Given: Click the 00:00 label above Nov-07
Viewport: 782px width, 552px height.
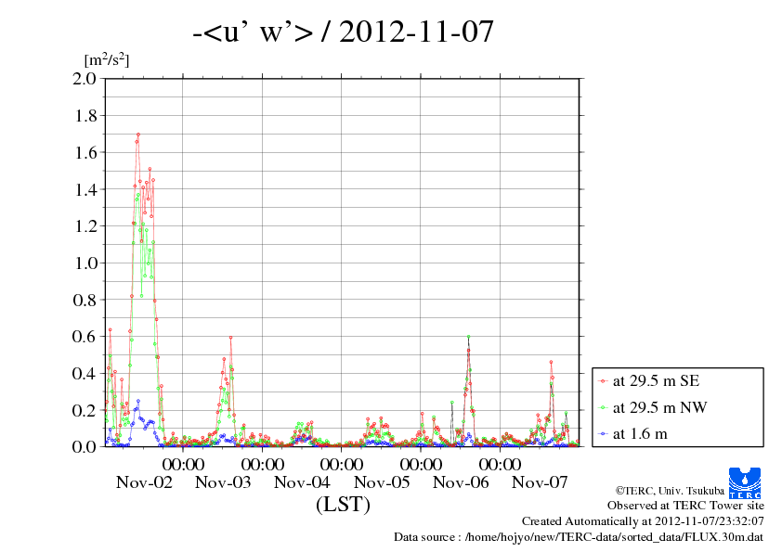Looking at the screenshot, I should click(x=500, y=465).
